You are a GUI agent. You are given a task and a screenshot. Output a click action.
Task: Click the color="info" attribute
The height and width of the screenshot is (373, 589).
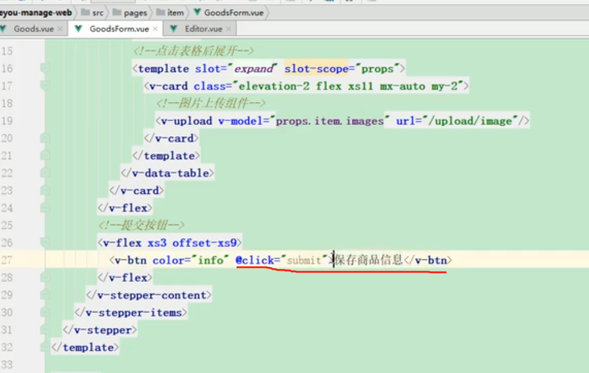click(191, 260)
